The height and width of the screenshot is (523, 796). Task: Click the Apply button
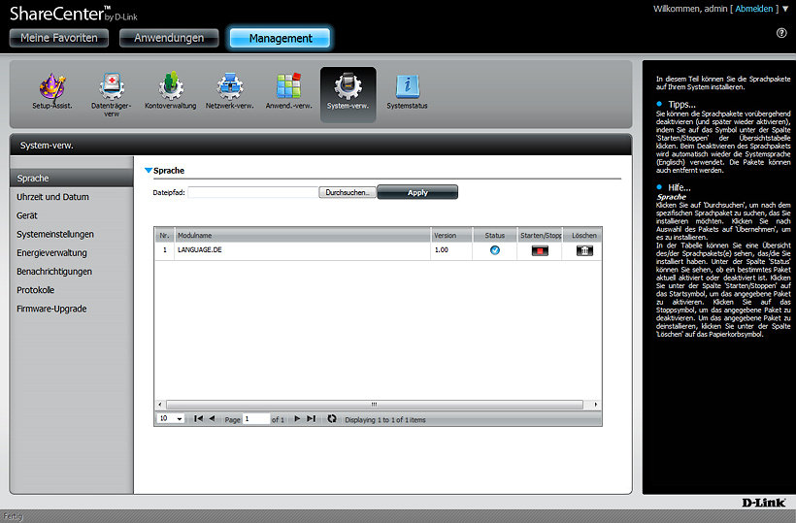417,192
